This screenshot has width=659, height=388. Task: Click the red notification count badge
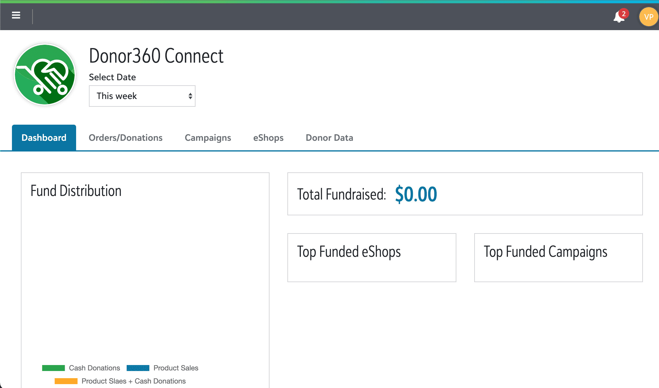(x=624, y=13)
